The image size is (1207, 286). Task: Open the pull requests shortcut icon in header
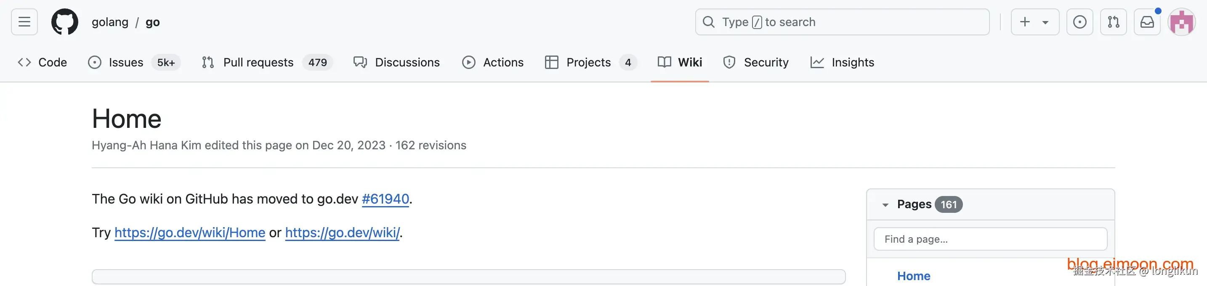click(1113, 22)
